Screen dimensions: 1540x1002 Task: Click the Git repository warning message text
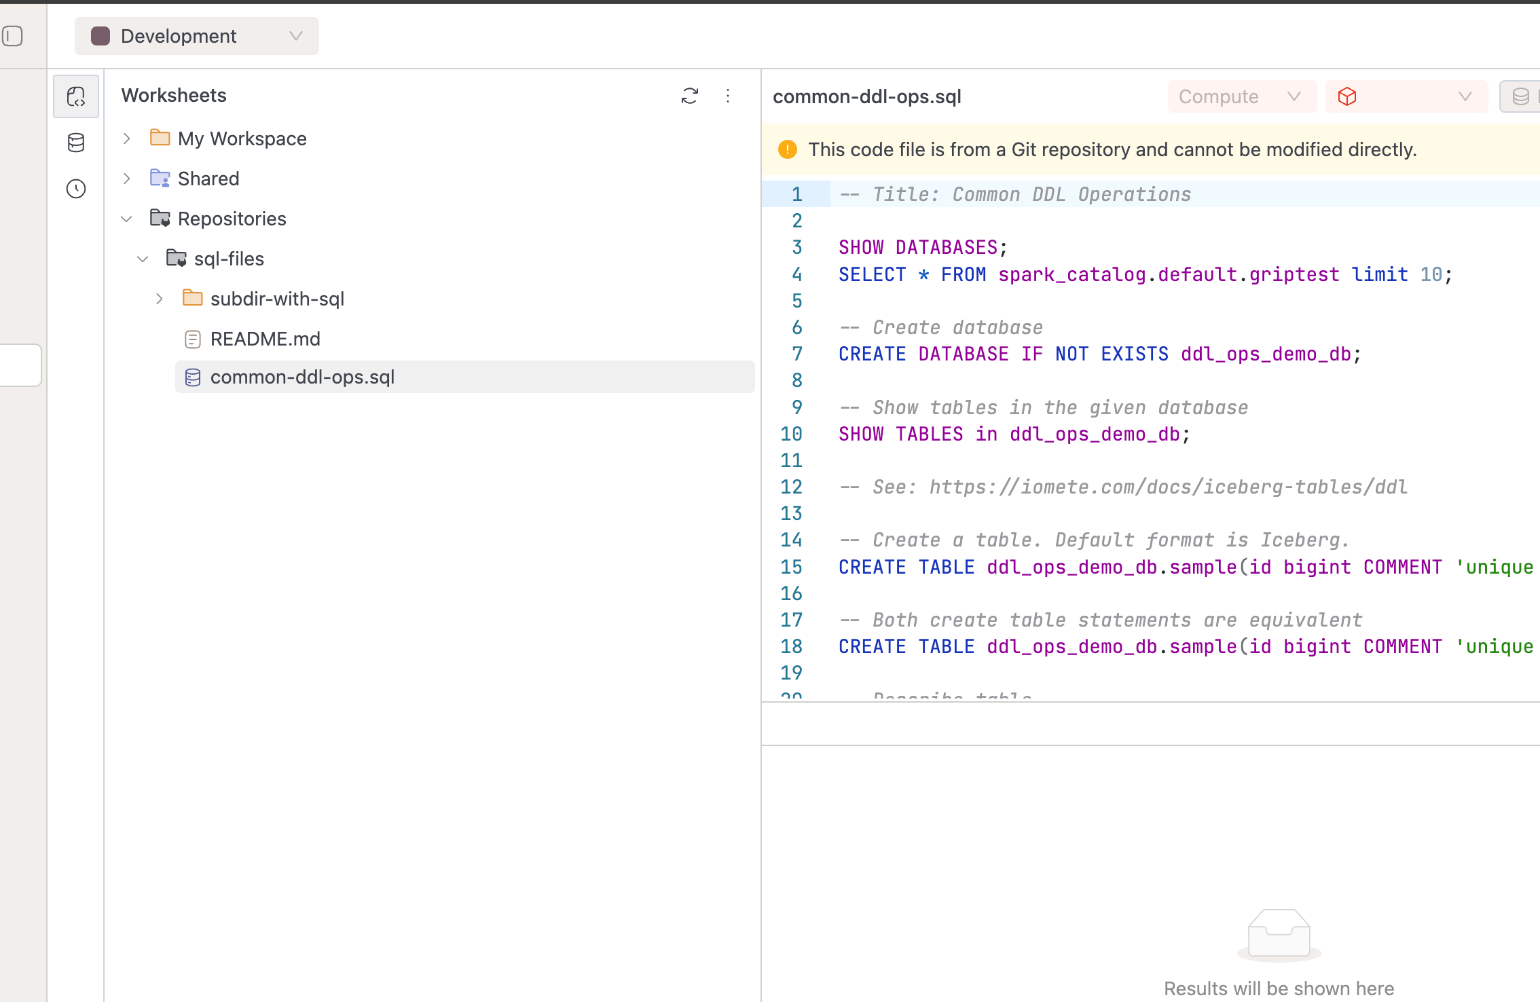coord(1112,149)
